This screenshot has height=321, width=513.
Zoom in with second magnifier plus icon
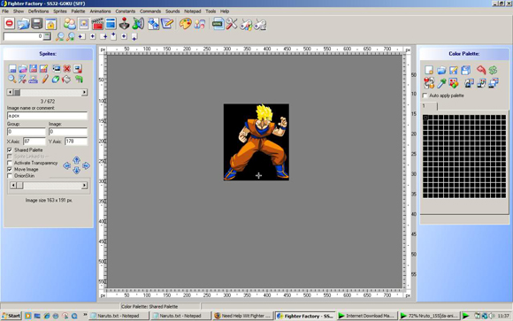pyautogui.click(x=71, y=36)
